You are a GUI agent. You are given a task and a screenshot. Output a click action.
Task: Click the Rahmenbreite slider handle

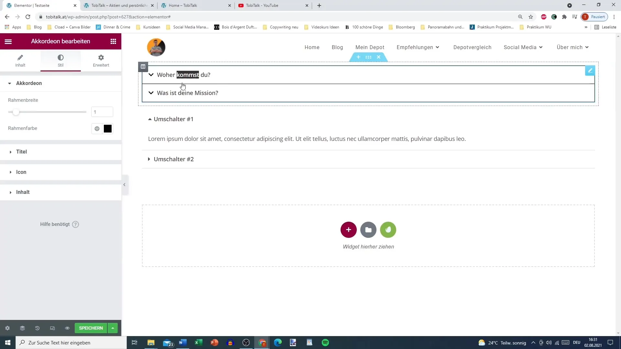[16, 112]
